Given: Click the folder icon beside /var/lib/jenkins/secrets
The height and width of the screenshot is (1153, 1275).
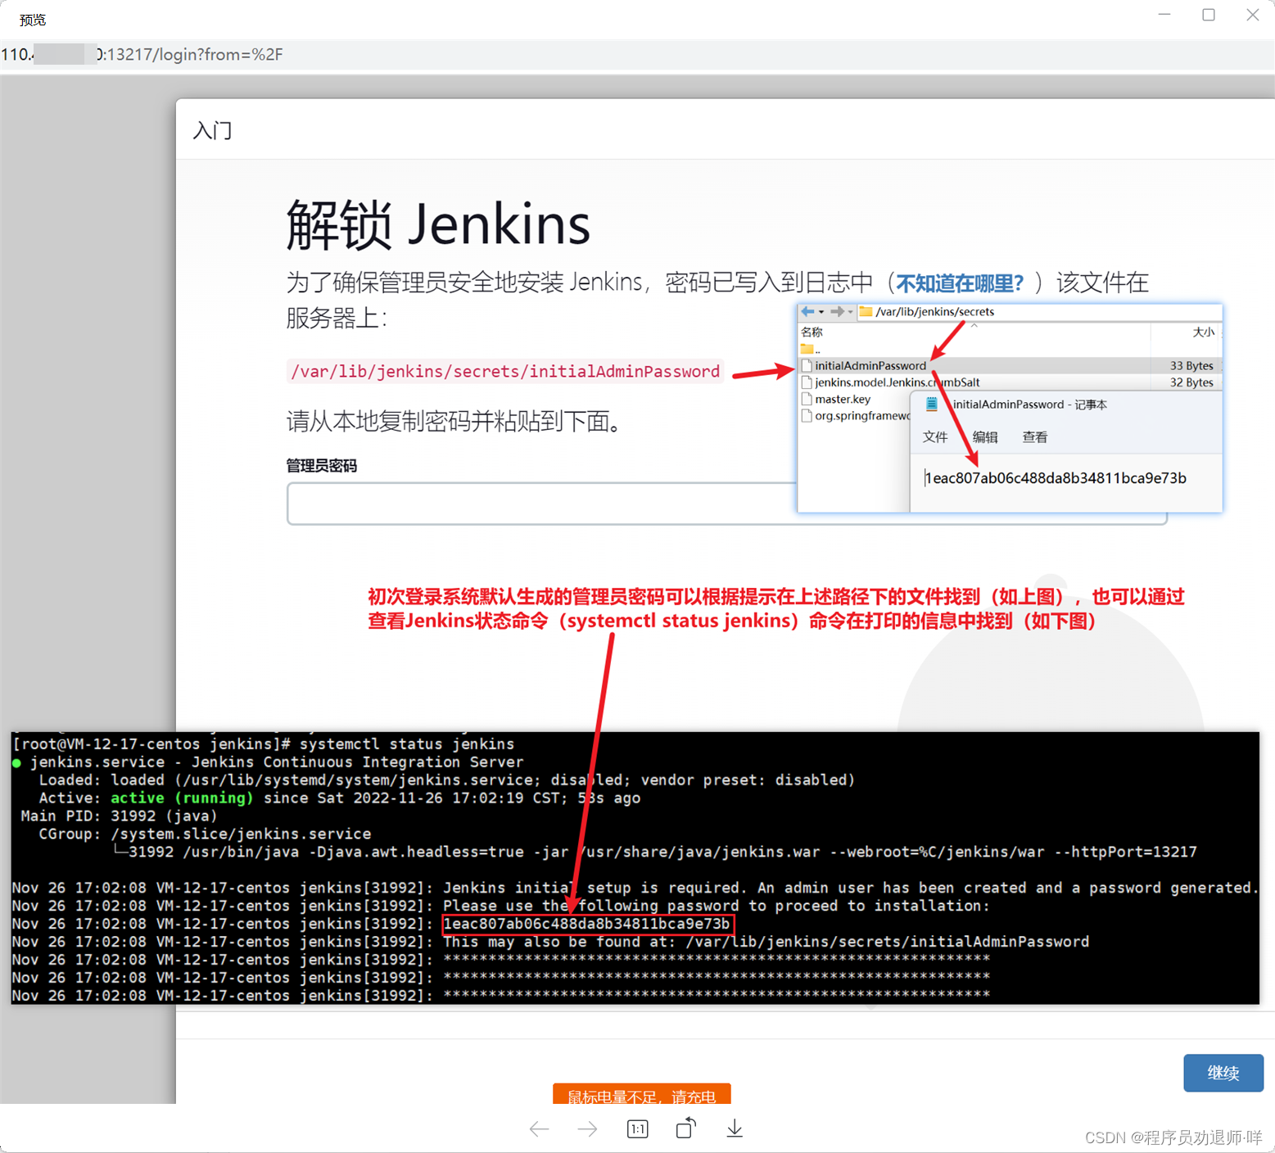Looking at the screenshot, I should (x=866, y=311).
